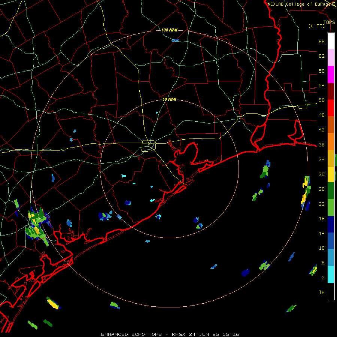
Task: Click the magenta swatch near 58
Action: click(331, 75)
